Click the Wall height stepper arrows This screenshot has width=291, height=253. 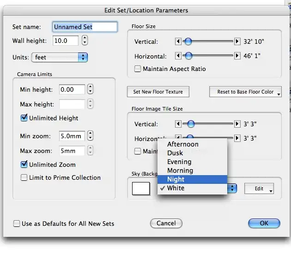click(85, 41)
